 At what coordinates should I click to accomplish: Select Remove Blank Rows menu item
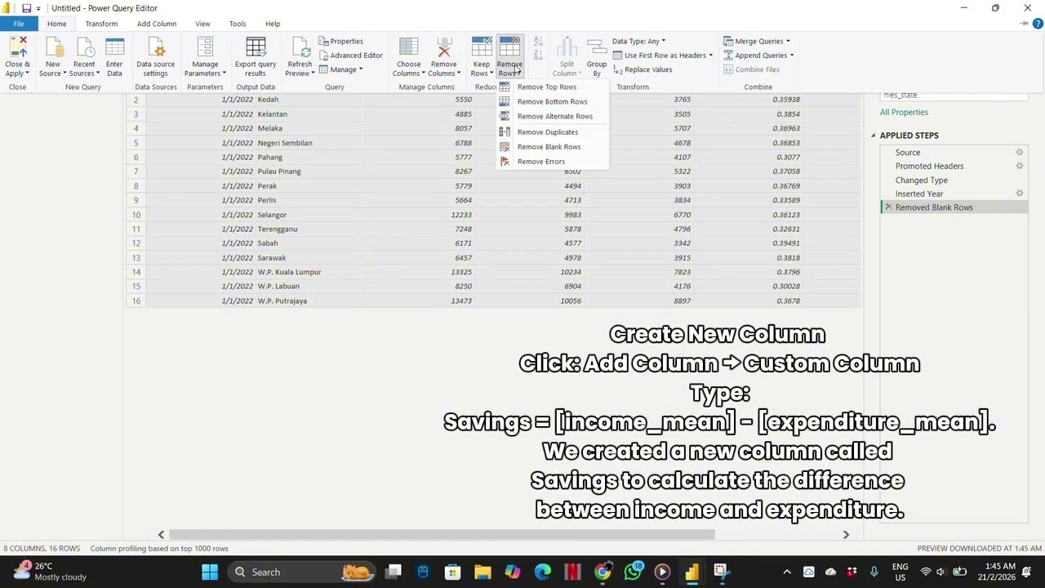pyautogui.click(x=553, y=146)
